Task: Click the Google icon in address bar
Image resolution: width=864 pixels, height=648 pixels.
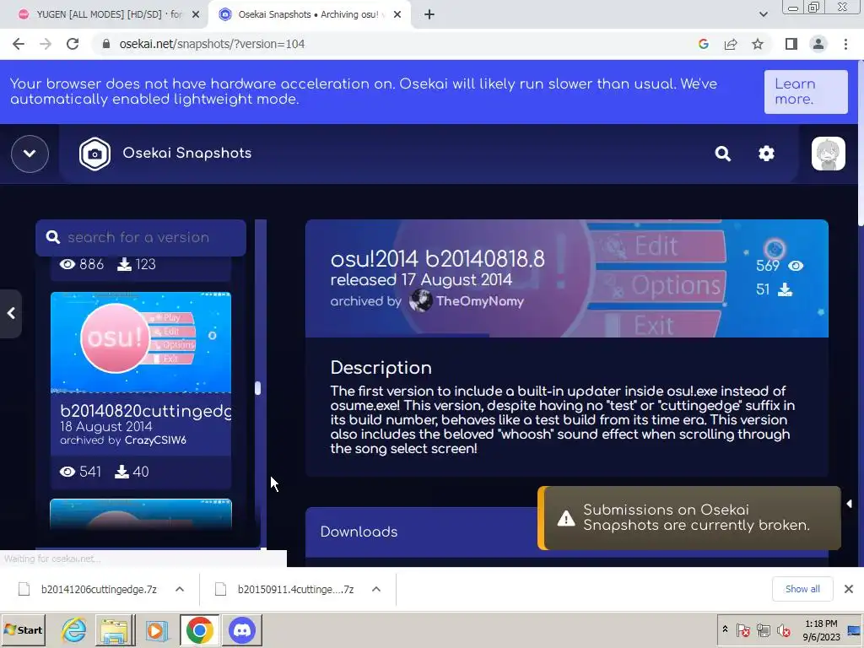Action: click(x=703, y=44)
